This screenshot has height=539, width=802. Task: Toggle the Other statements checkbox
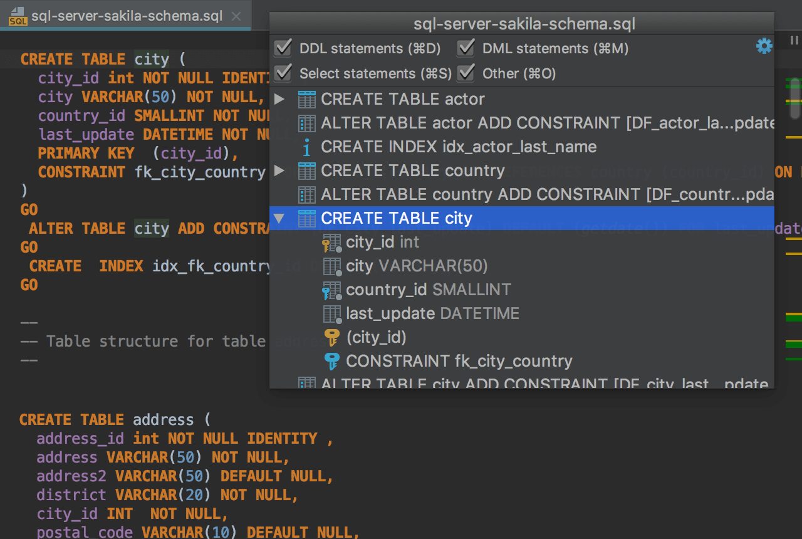point(466,73)
